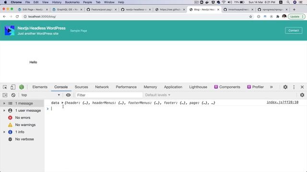307x172 pixels.
Task: Go back with the browser back arrow
Action: [x=4, y=17]
